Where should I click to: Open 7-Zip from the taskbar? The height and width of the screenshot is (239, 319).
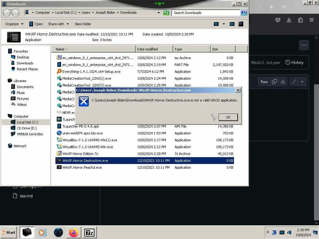[89, 232]
